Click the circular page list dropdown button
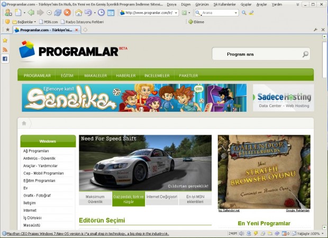 [49, 13]
